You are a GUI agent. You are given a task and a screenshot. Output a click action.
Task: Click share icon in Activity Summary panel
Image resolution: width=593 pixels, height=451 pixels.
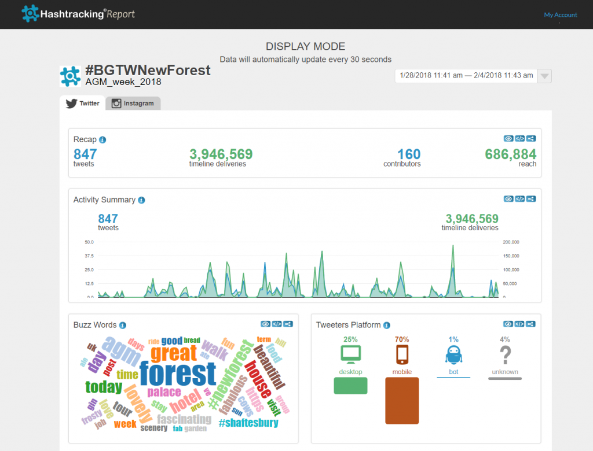click(531, 199)
